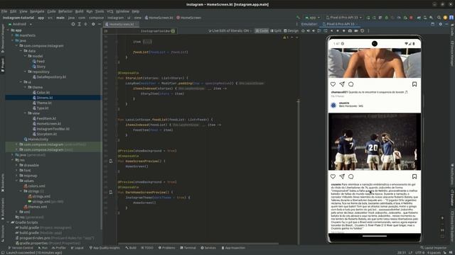This screenshot has height=255, width=455.
Task: Tap the comment icon under football post
Action: [350, 176]
